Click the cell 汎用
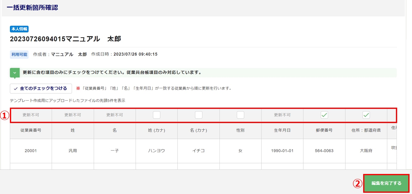This screenshot has height=194, width=412. point(73,151)
